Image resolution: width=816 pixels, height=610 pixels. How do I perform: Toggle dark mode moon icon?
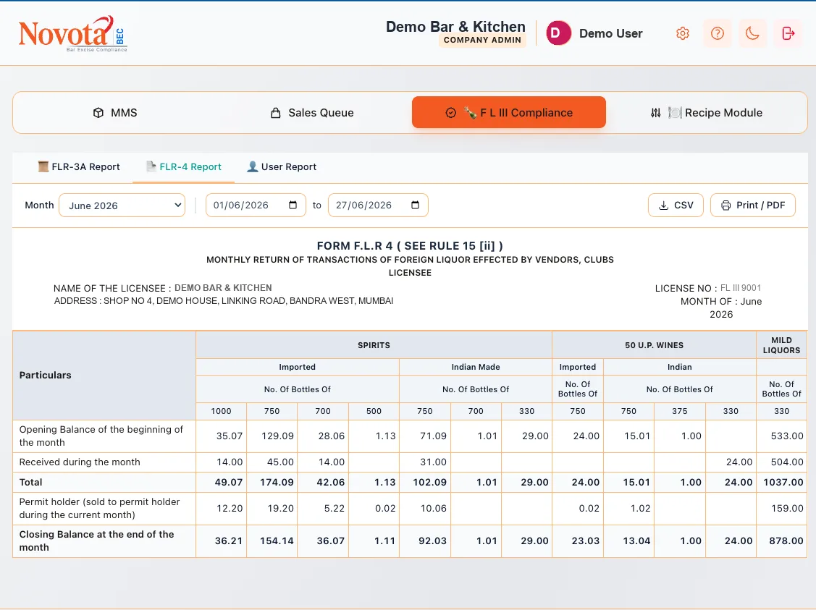point(752,33)
